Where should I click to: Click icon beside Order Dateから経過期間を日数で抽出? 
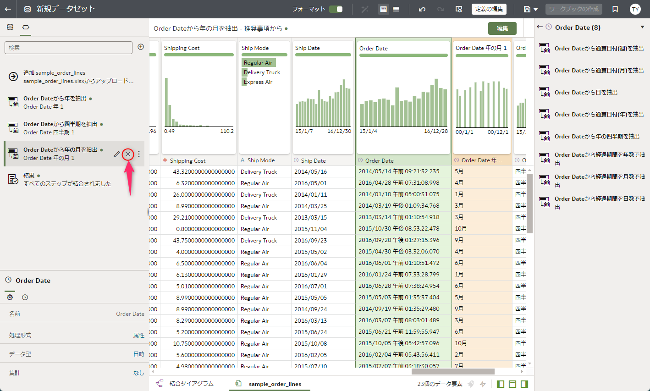click(544, 202)
